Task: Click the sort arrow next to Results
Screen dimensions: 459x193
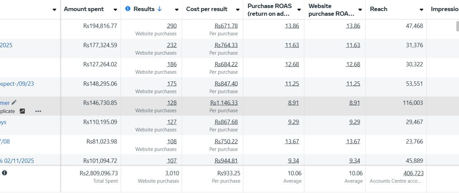Action: (159, 9)
